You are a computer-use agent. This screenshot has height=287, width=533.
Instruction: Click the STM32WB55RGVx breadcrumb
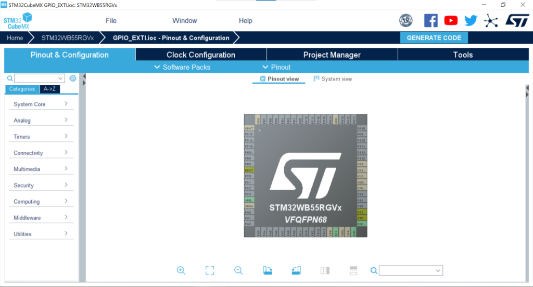(68, 38)
